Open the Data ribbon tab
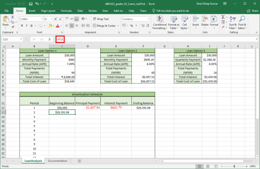260x169 pixels. [x=80, y=11]
